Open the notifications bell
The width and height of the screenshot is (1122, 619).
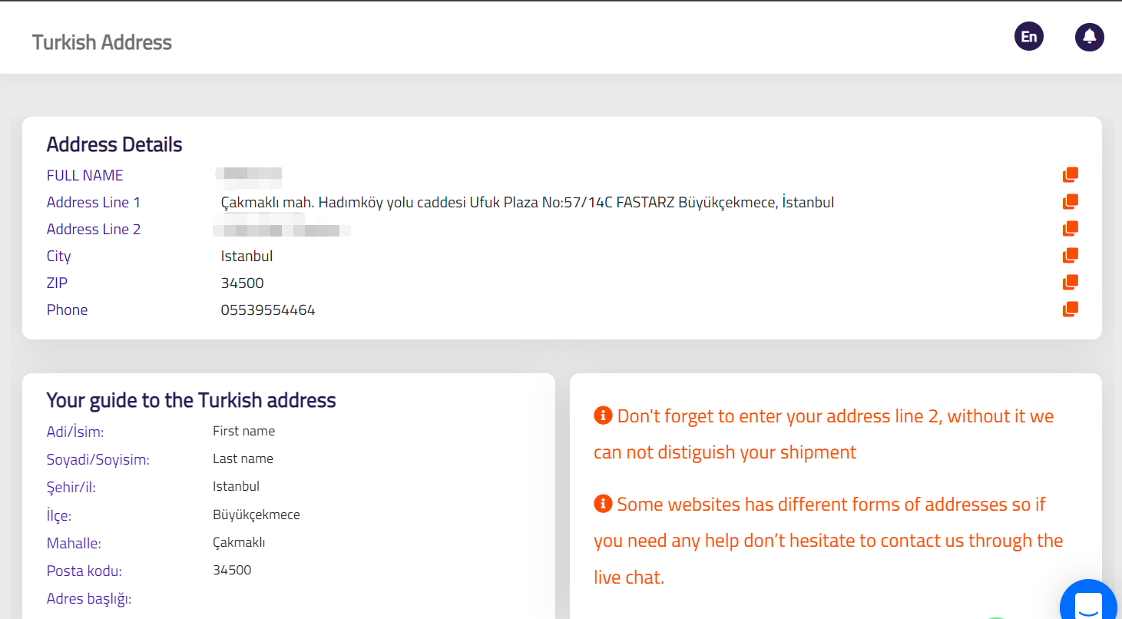tap(1089, 37)
